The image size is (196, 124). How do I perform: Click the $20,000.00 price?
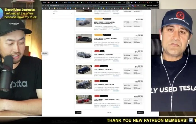tap(138, 97)
